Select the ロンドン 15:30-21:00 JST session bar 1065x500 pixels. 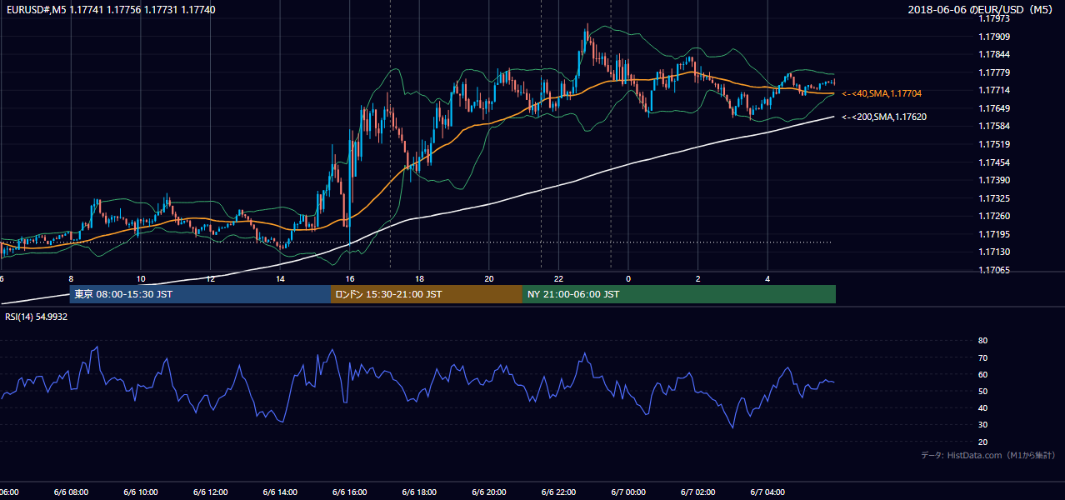(427, 294)
